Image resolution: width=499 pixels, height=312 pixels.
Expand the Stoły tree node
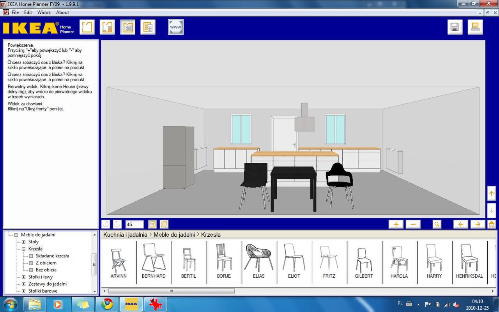coord(24,242)
